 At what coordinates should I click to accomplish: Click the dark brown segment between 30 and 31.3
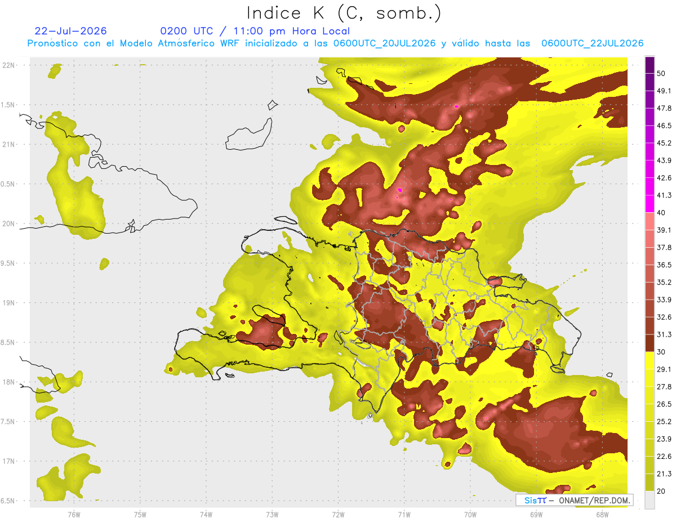(x=650, y=343)
